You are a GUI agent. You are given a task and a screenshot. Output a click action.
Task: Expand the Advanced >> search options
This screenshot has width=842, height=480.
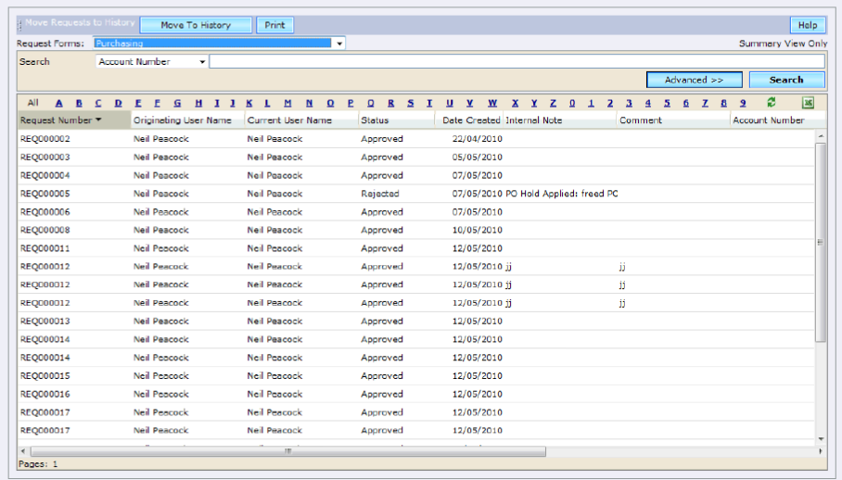click(694, 81)
